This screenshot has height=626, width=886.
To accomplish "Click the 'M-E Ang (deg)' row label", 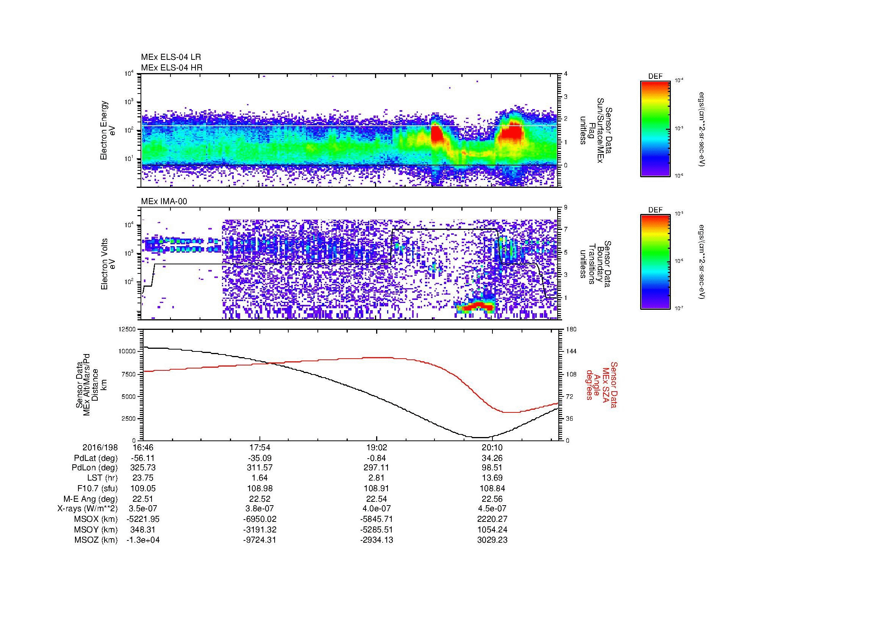I will pyautogui.click(x=90, y=499).
